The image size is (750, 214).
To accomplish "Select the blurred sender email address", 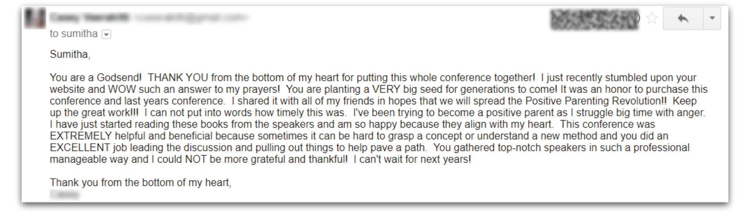I will coord(190,17).
